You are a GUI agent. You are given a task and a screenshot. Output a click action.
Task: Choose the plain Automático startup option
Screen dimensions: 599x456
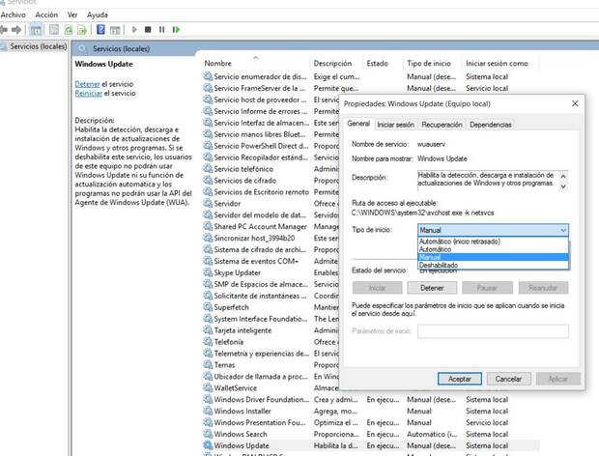coord(493,249)
